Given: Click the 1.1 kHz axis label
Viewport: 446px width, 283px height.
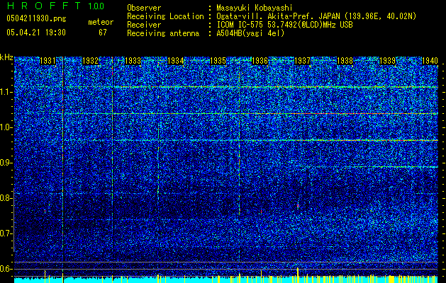Looking at the screenshot, I should coord(6,92).
